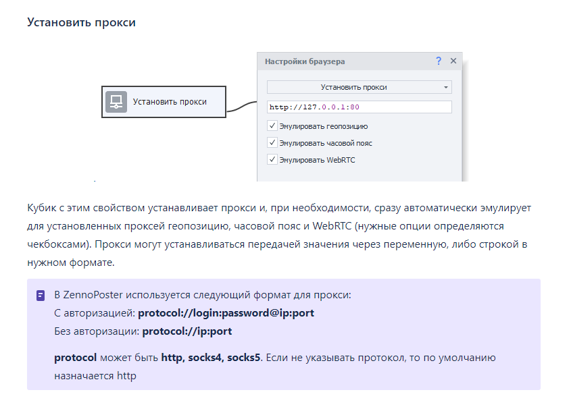This screenshot has width=569, height=413.
Task: Toggle the Эмулировать часовой пояс checkbox
Action: pos(272,142)
